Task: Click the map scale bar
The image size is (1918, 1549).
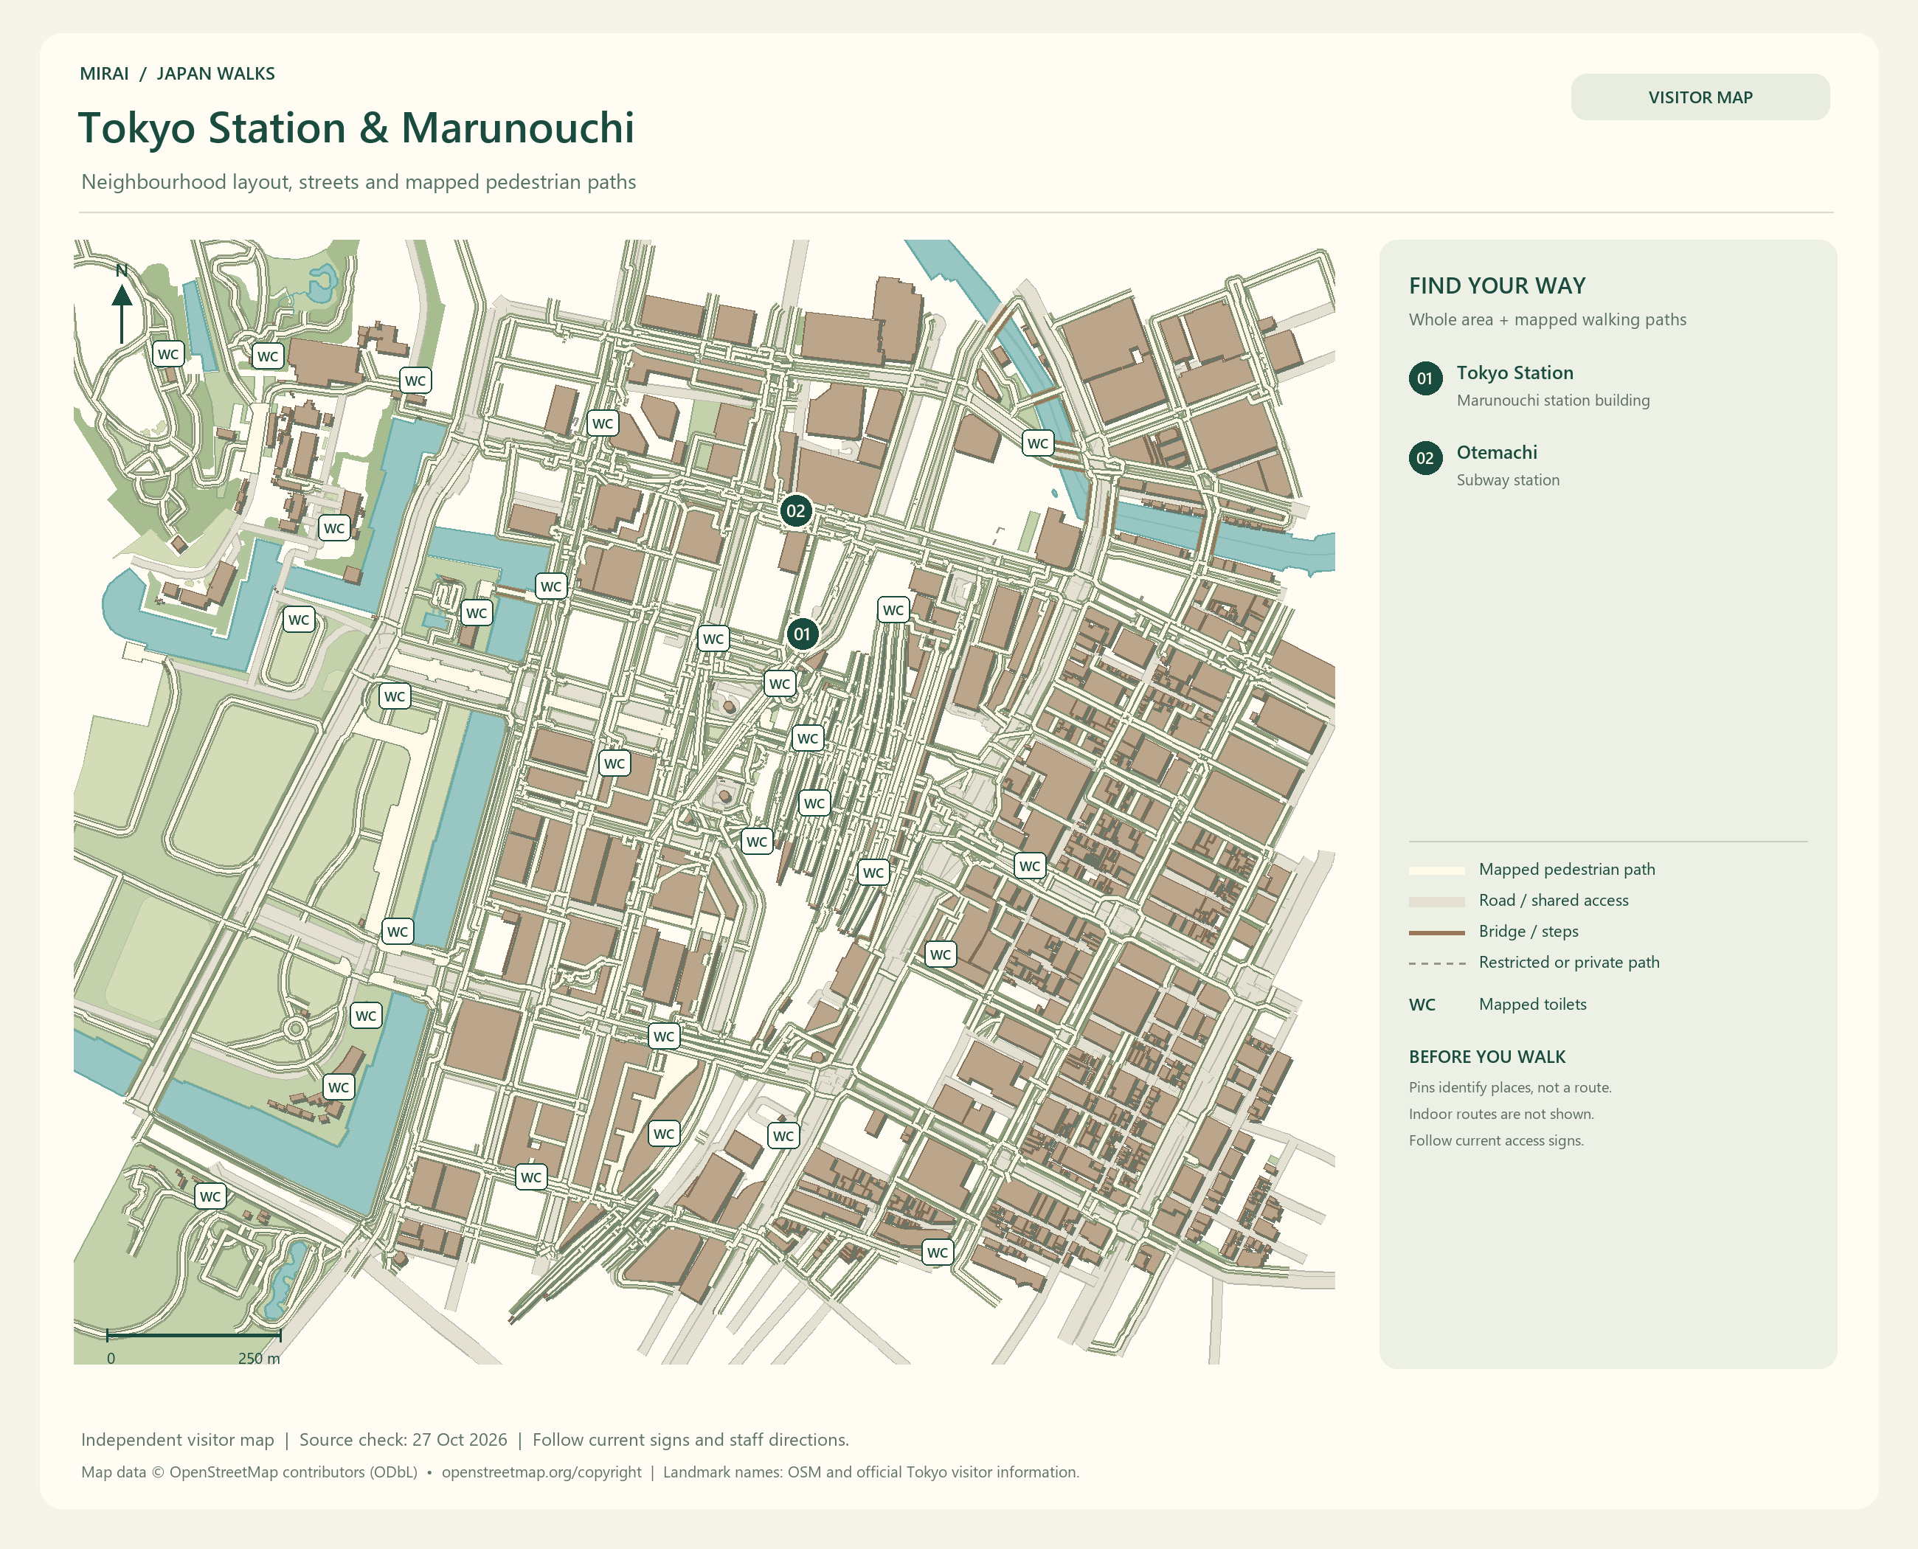Action: point(194,1335)
